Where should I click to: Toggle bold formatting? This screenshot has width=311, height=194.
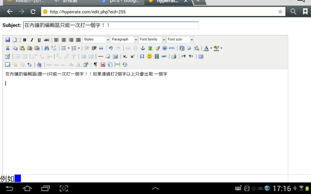[x=25, y=40]
